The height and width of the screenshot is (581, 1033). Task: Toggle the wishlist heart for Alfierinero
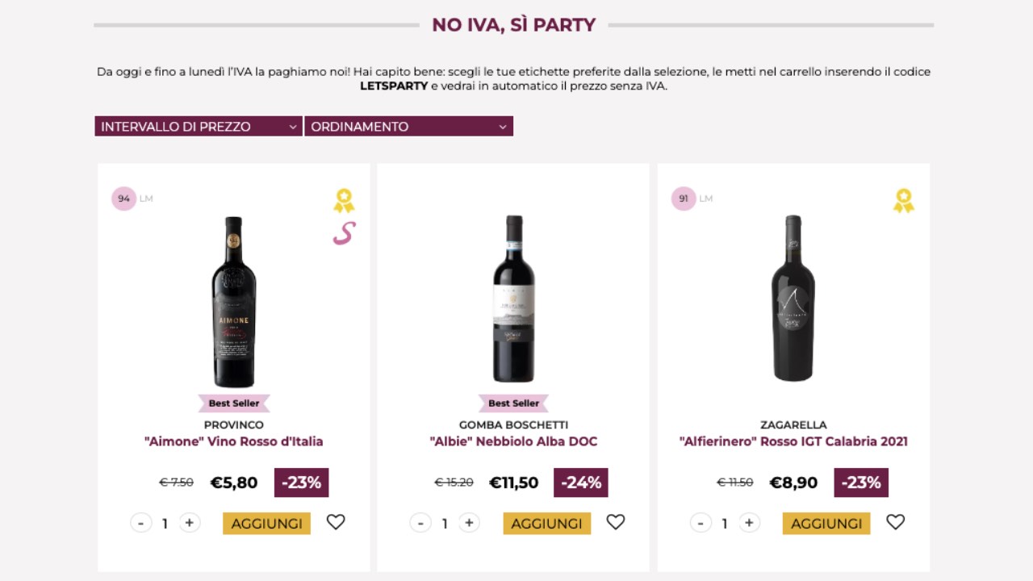coord(895,522)
